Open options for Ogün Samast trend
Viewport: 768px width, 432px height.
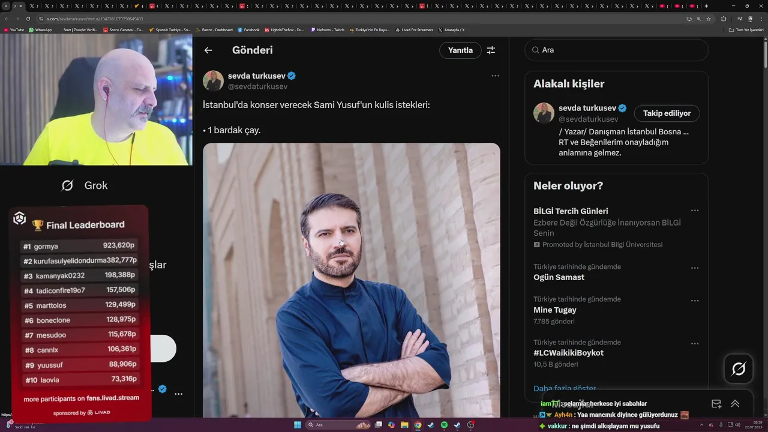pyautogui.click(x=694, y=268)
